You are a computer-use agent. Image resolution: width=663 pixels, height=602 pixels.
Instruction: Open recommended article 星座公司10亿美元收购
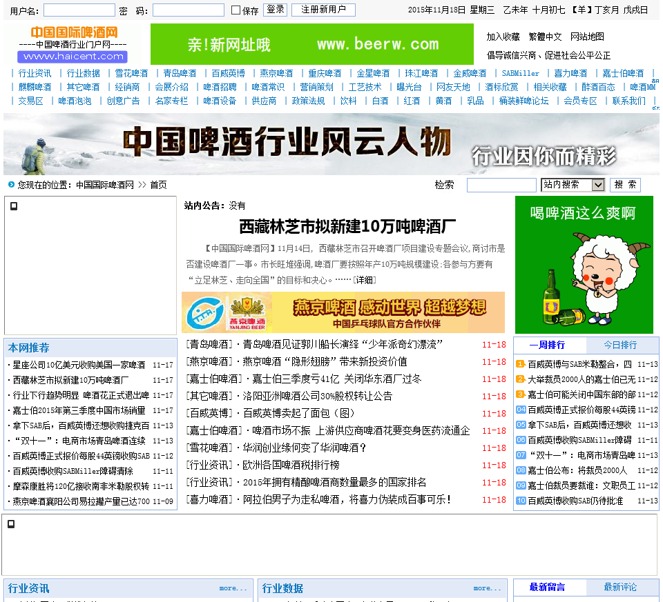coord(79,365)
